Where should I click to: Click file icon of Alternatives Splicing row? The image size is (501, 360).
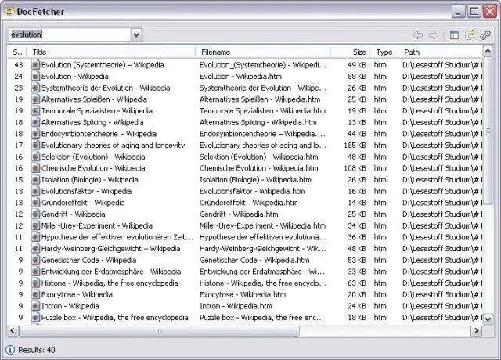coord(35,122)
